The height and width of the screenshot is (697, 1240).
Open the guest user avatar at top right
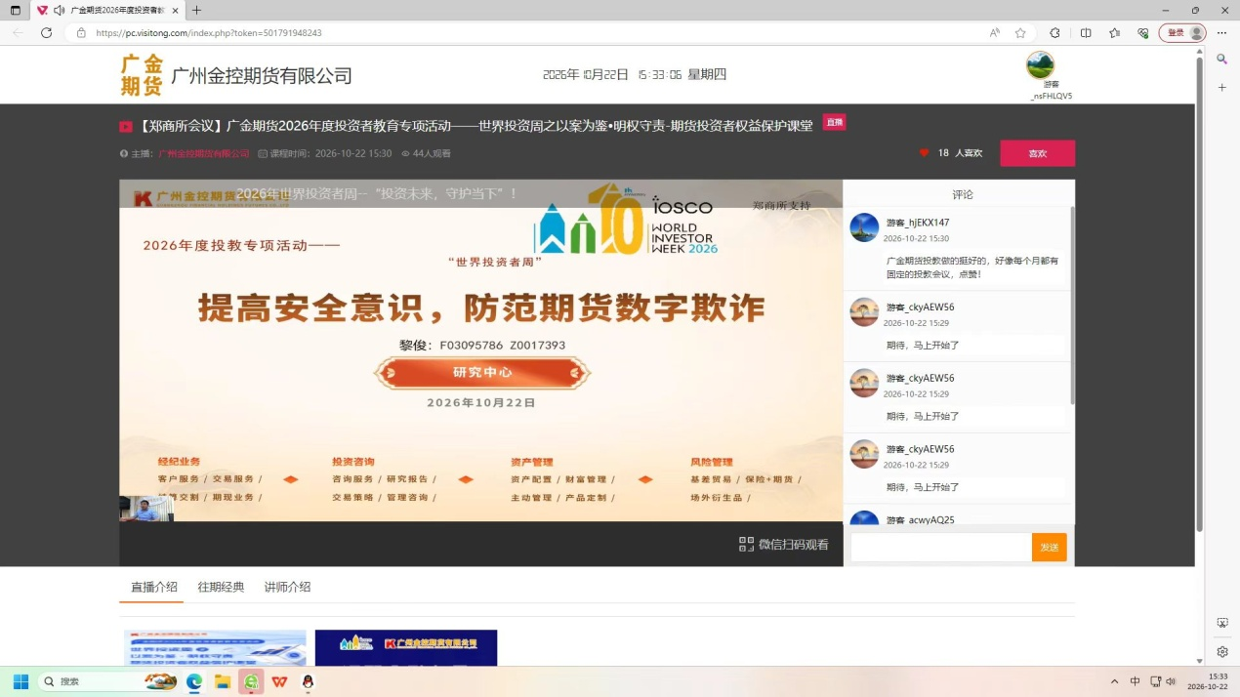point(1040,65)
